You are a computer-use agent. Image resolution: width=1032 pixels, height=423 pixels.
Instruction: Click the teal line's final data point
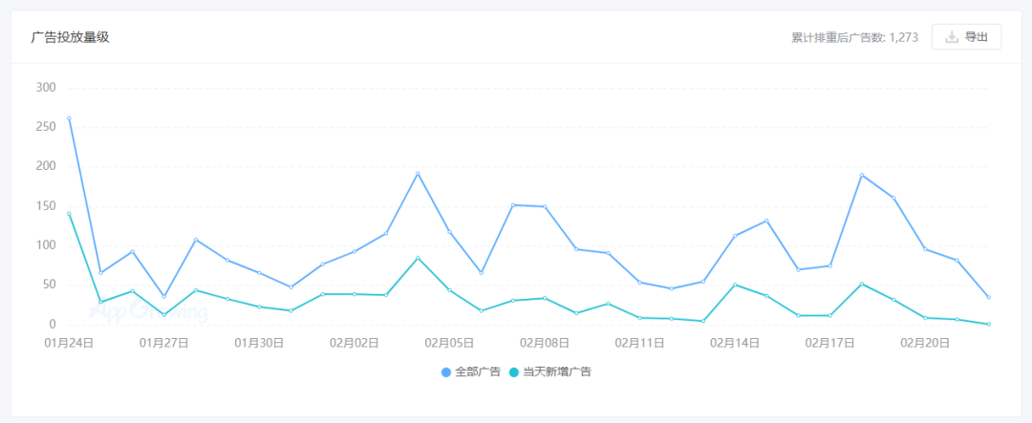tap(988, 324)
